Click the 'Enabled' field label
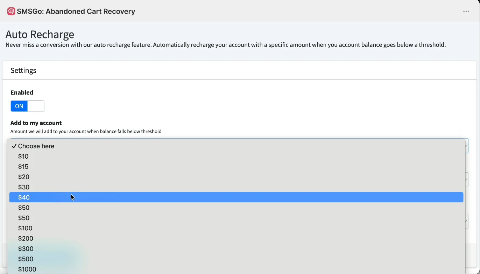This screenshot has width=480, height=274. (22, 93)
